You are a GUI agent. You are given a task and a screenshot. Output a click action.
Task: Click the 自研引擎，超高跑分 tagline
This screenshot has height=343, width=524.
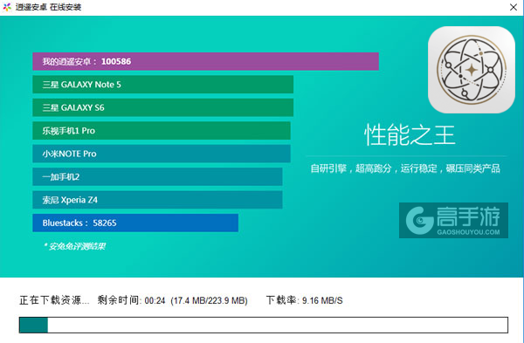(405, 168)
